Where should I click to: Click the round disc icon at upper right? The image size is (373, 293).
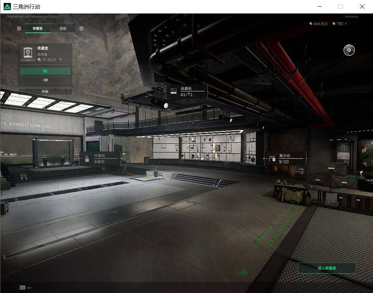click(349, 50)
